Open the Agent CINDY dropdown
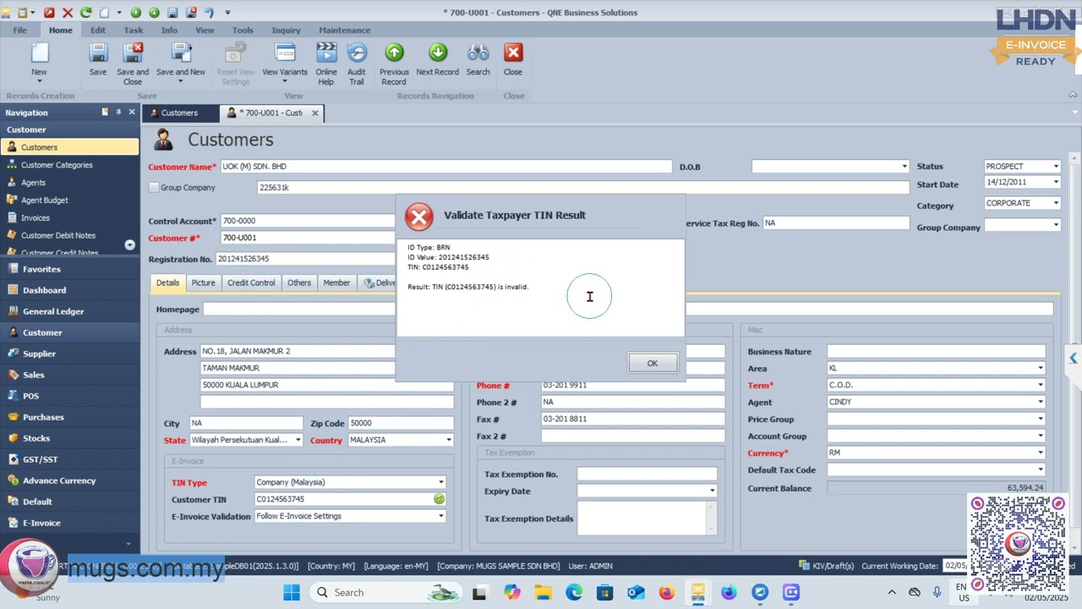Viewport: 1082px width, 609px height. [x=1041, y=402]
